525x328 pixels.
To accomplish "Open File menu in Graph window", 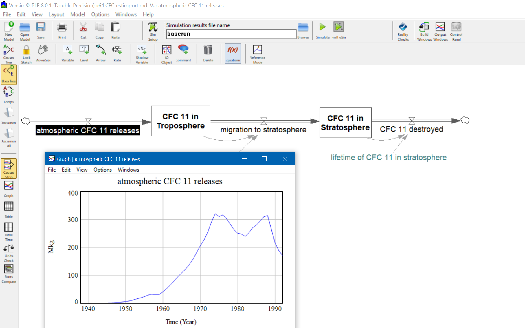I will 52,170.
